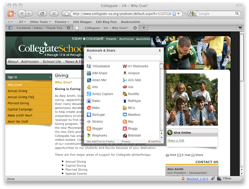Click Get AddThis for Firefox link
This screenshot has width=249, height=189.
tap(100, 142)
